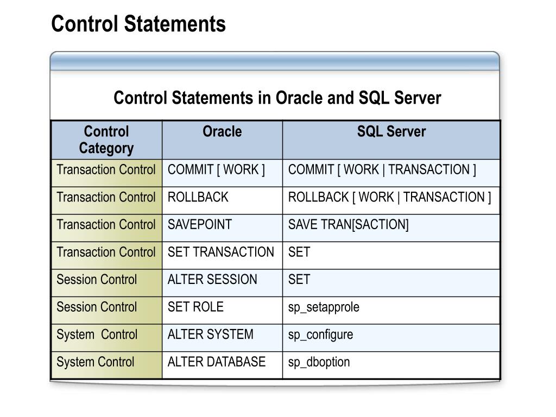Click the SQL Server column header

391,140
